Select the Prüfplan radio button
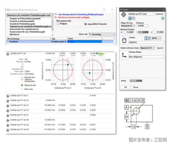 coord(58,24)
